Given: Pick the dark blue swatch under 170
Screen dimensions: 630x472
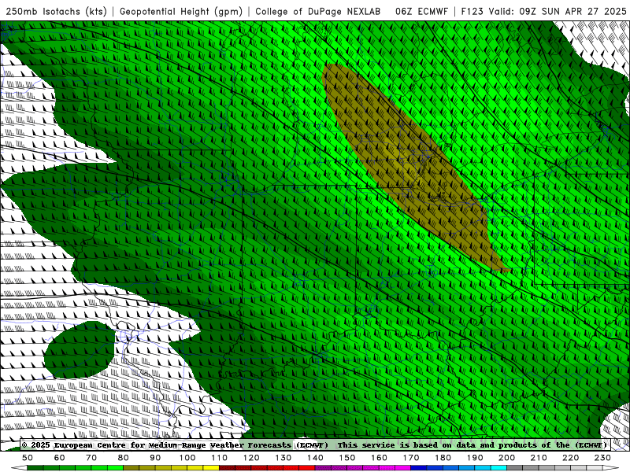Looking at the screenshot, I should (x=419, y=468).
